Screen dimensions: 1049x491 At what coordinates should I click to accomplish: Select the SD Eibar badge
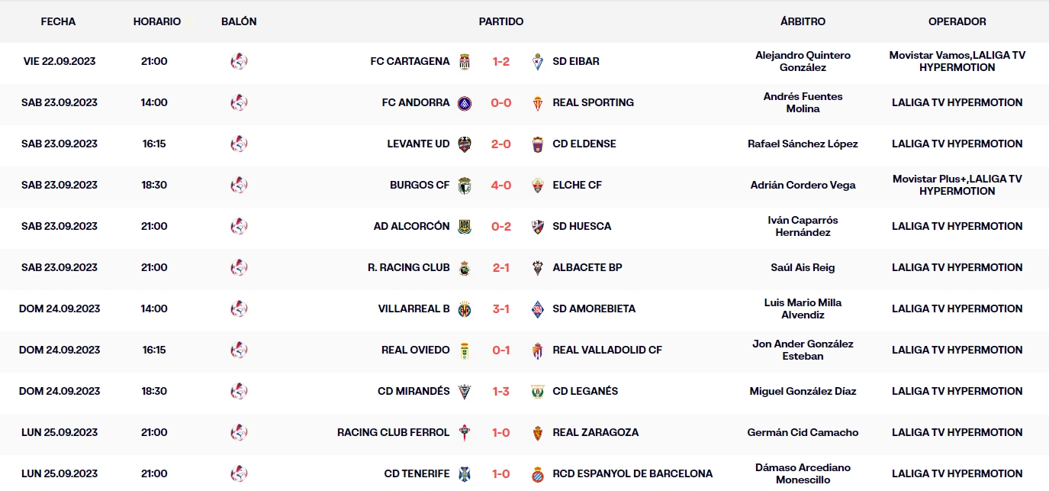tap(536, 63)
